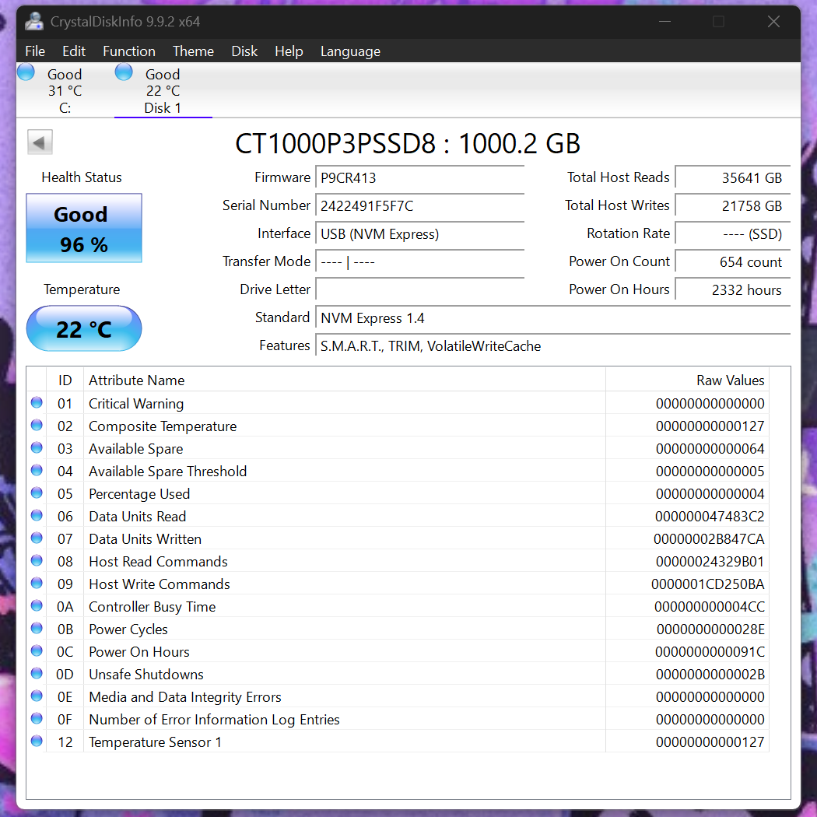Click status orb for Data Units Read row
The width and height of the screenshot is (817, 817).
37,515
